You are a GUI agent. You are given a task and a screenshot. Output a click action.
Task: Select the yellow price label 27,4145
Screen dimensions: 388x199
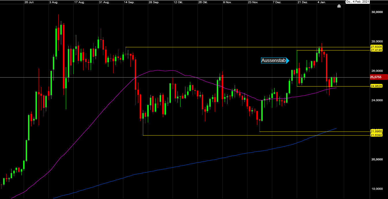point(376,50)
